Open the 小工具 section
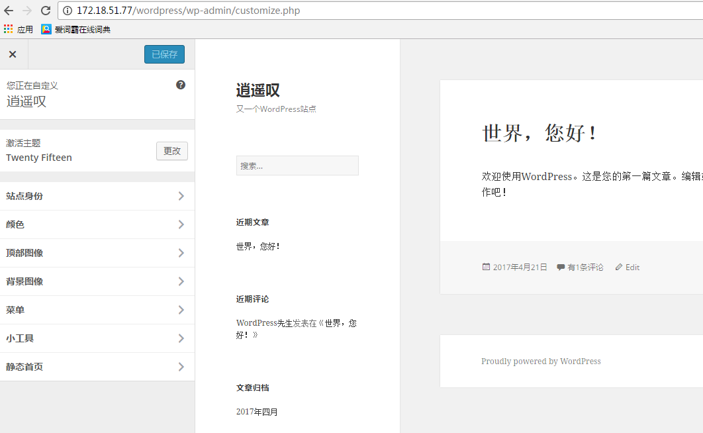This screenshot has width=703, height=433. [x=97, y=338]
